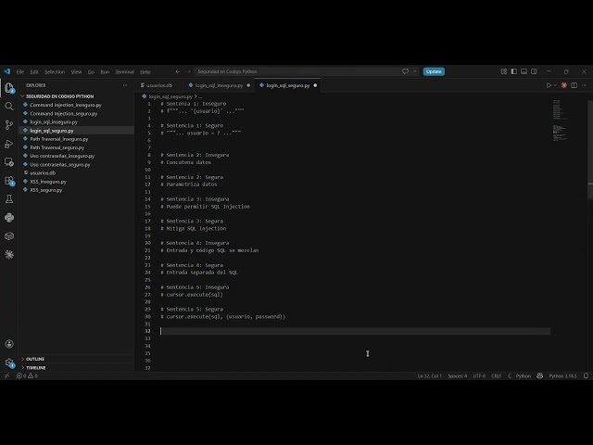Open Explorer More Actions ellipsis
The image size is (593, 445).
click(125, 85)
